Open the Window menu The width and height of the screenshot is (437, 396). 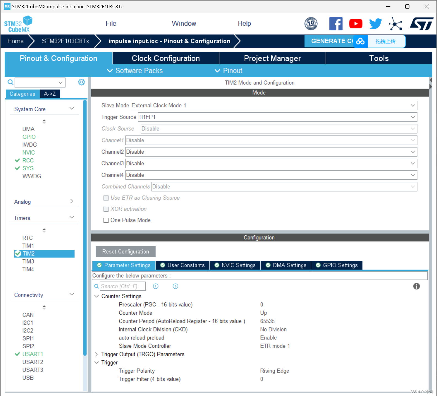(x=184, y=23)
